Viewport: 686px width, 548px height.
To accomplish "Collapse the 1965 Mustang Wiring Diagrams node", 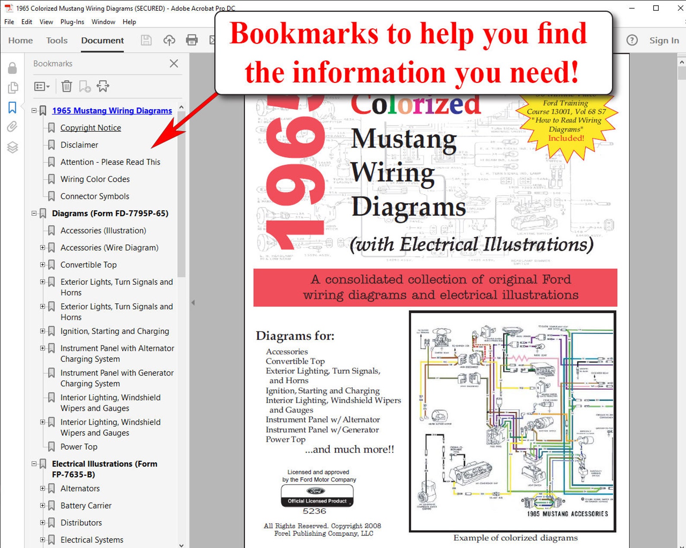I will click(34, 110).
